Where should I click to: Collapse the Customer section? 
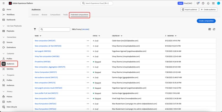coord(4,53)
